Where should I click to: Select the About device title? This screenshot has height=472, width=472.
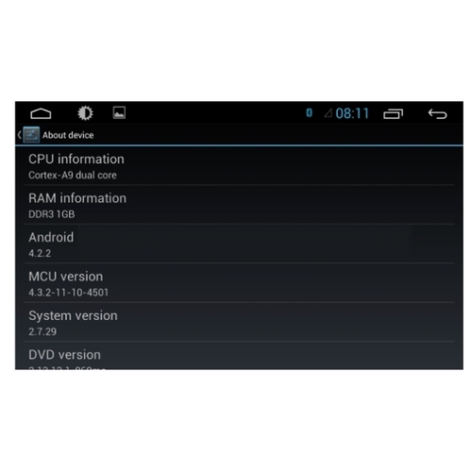tap(68, 135)
